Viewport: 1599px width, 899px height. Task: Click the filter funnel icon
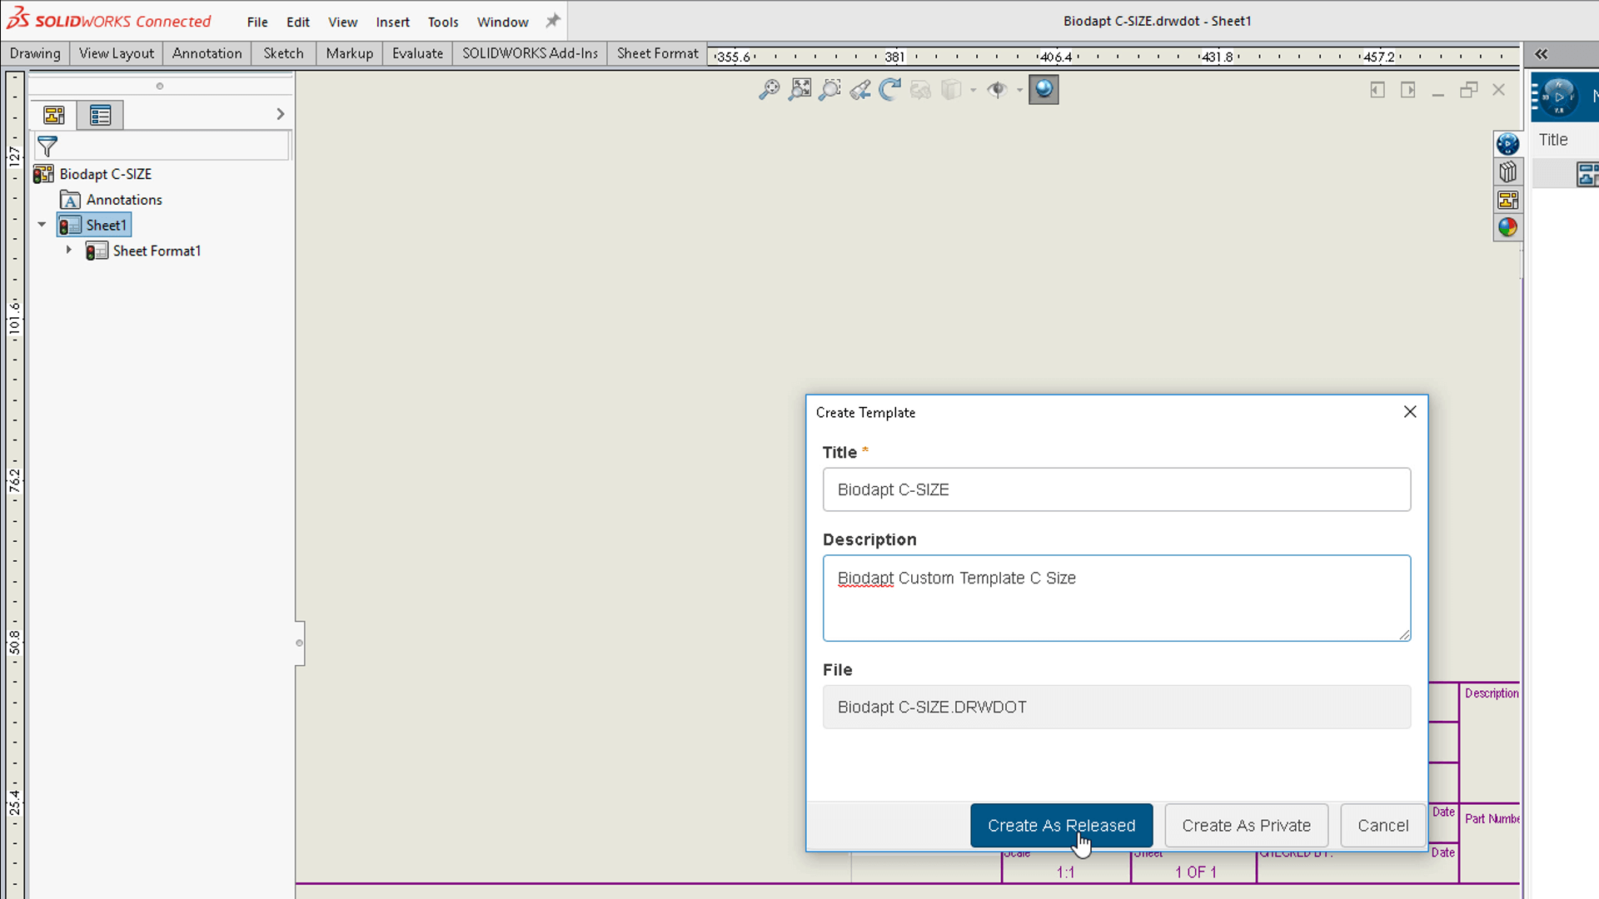tap(47, 147)
